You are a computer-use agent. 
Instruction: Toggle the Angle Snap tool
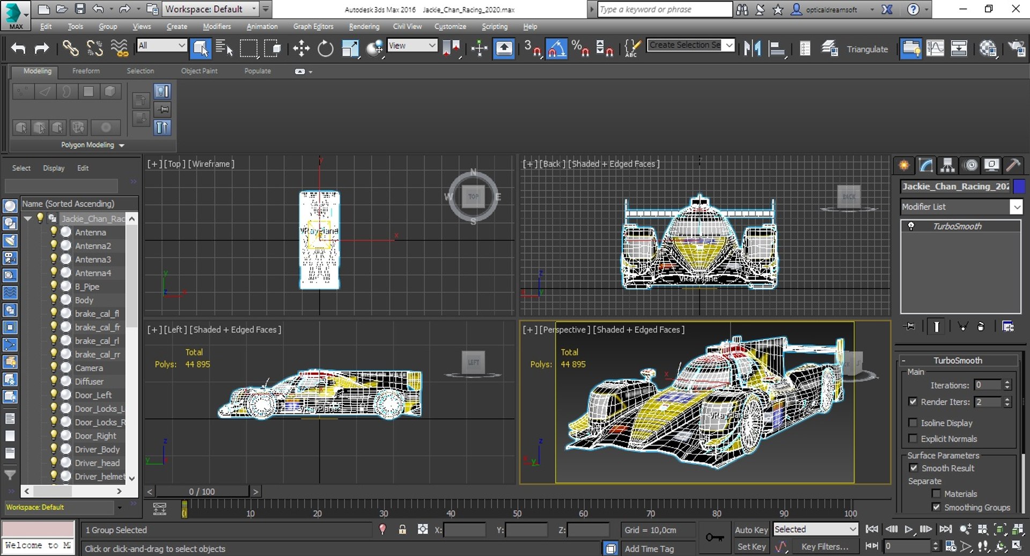[x=556, y=49]
